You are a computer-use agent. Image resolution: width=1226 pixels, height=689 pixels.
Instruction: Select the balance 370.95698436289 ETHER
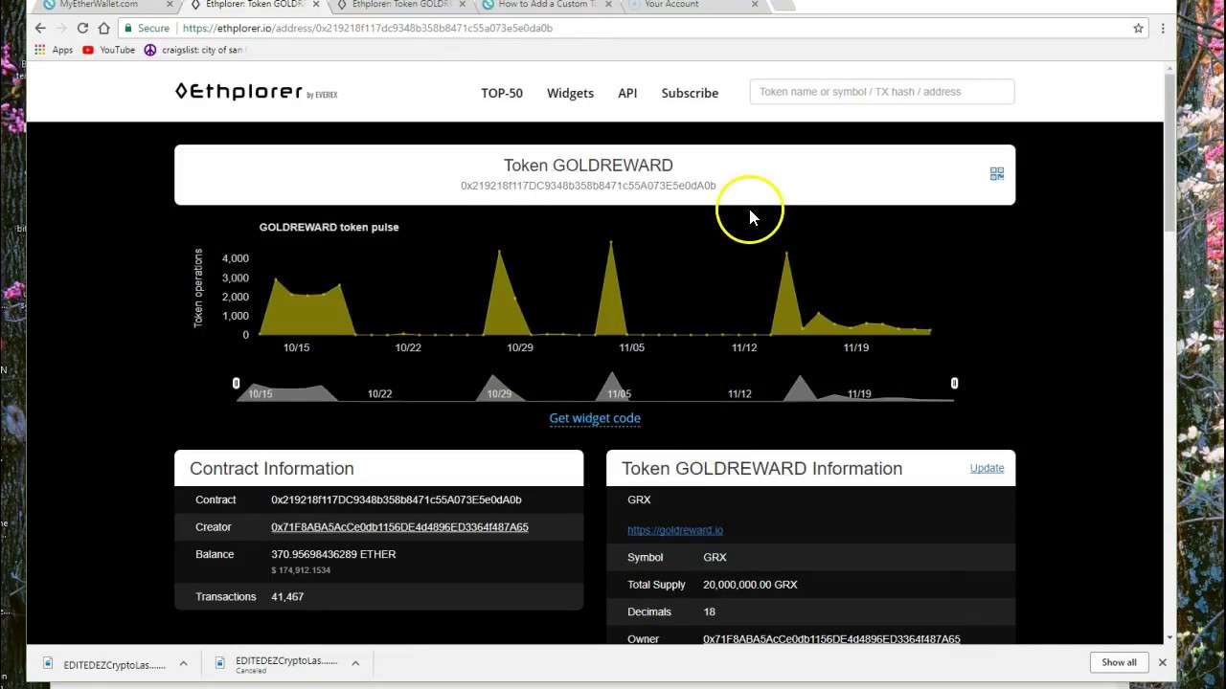tap(333, 554)
